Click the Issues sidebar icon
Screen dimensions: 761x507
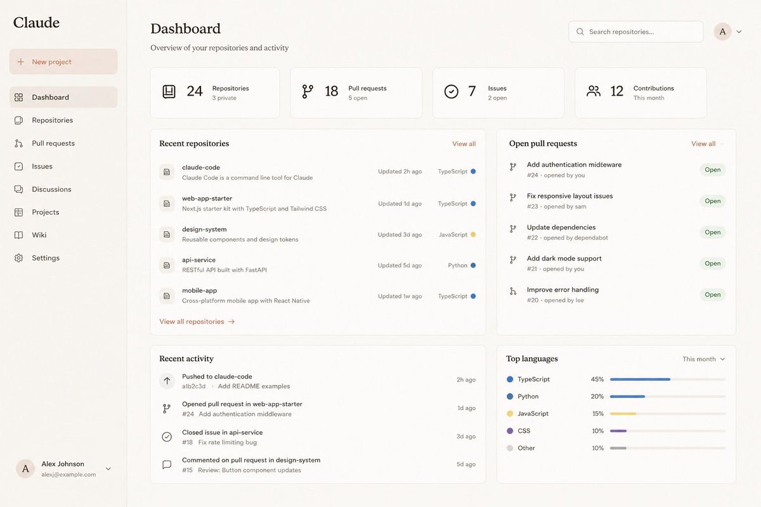(x=18, y=167)
